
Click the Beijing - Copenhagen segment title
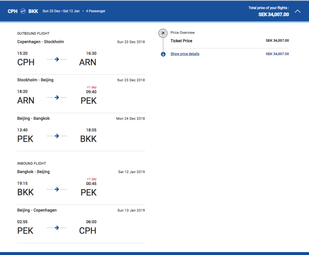click(x=37, y=210)
